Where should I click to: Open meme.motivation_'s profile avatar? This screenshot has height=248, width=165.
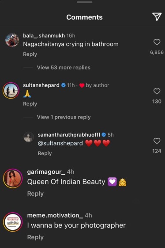pyautogui.click(x=13, y=222)
